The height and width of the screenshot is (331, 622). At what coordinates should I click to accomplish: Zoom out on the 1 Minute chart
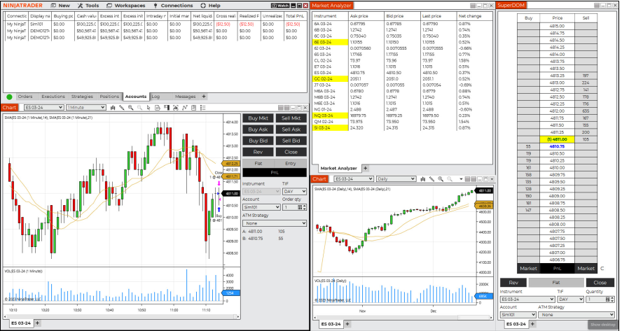coord(139,108)
